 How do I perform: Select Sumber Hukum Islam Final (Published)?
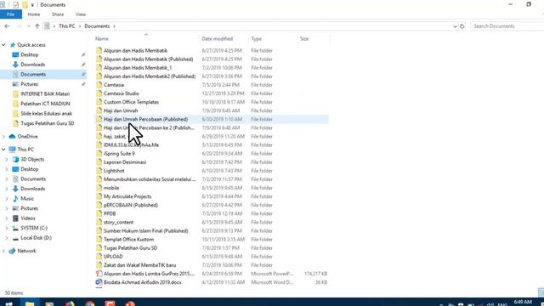coord(145,231)
